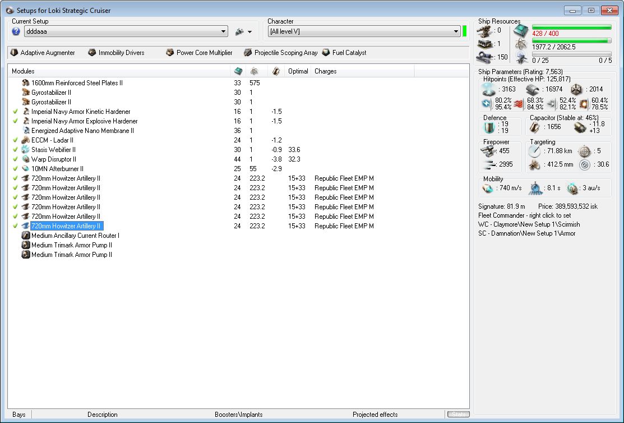
Task: Click the turret hardpoints icon in Ship Resources
Action: tap(485, 31)
